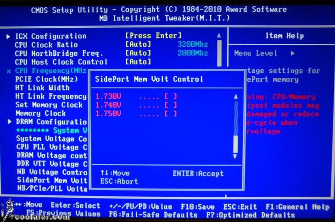
Task: Open the CPU NorthBridge Freq. Auto value
Action: [138, 53]
